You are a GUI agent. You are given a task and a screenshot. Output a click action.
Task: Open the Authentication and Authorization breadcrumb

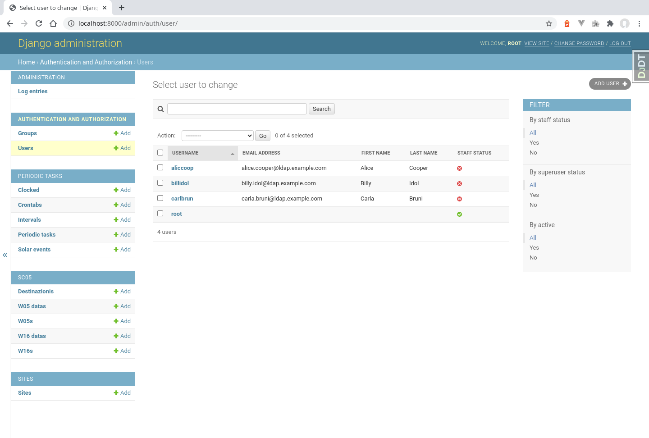86,62
